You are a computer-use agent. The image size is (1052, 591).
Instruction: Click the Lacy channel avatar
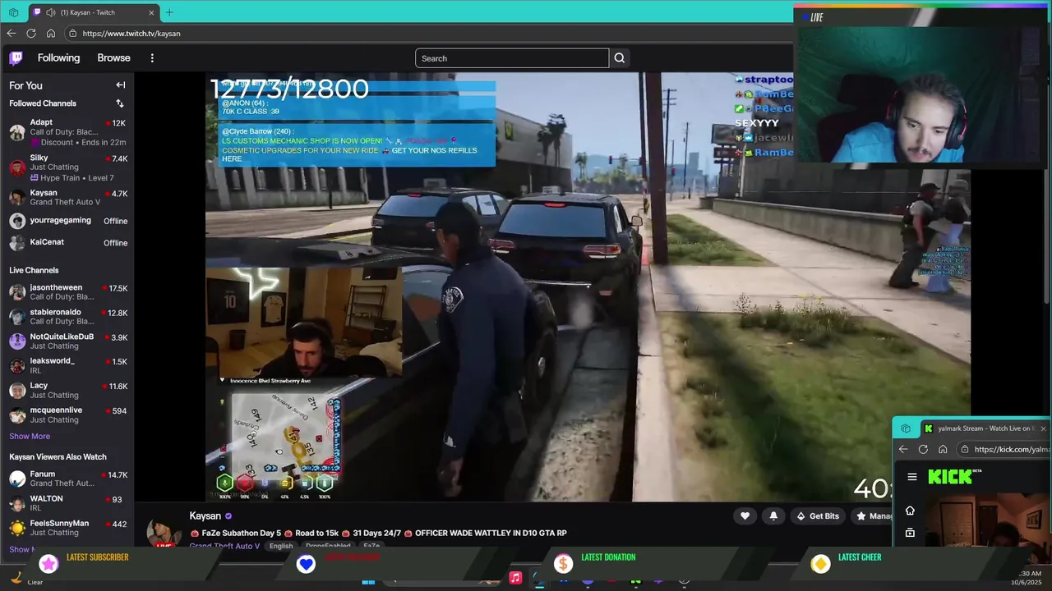(x=17, y=390)
